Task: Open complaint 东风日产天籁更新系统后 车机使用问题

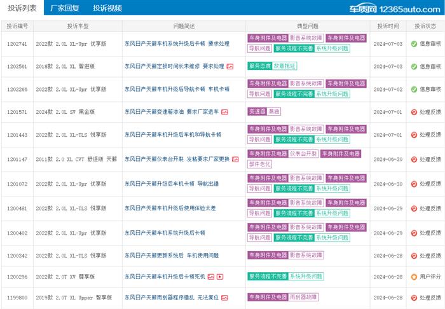Action: [172, 256]
